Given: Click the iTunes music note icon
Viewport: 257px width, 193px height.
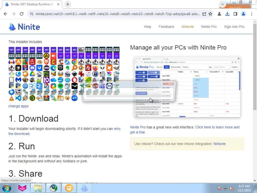Looking at the screenshot, I should pyautogui.click(x=88, y=74).
